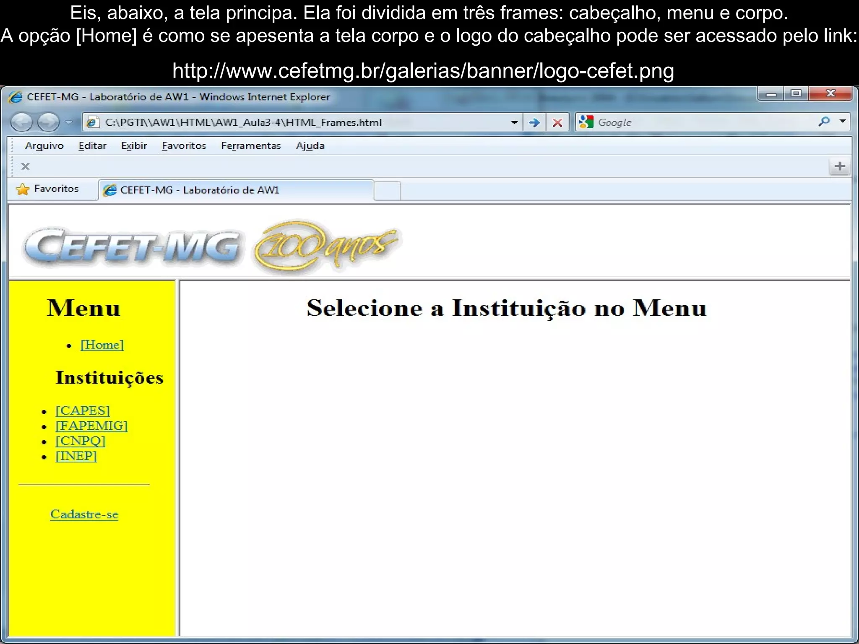Click the browser Back arrow button
This screenshot has width=859, height=644.
coord(21,122)
